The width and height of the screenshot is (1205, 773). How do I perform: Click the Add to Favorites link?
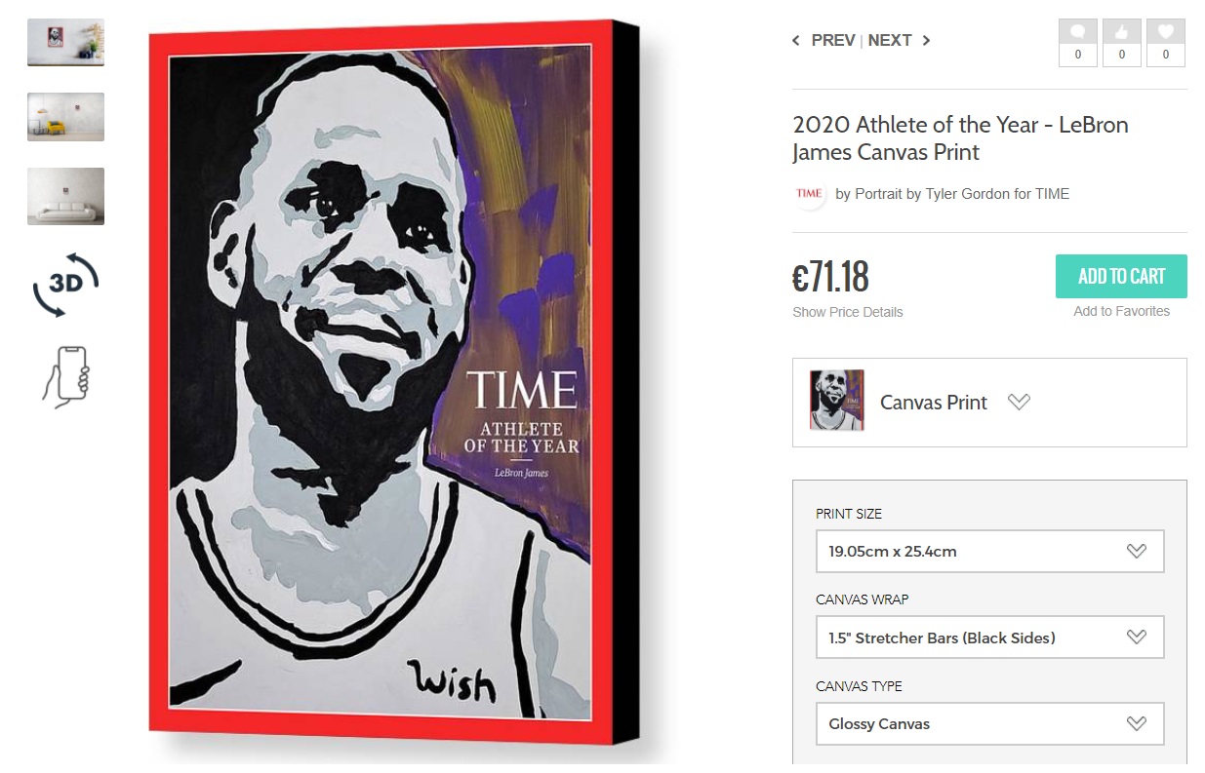pyautogui.click(x=1121, y=311)
